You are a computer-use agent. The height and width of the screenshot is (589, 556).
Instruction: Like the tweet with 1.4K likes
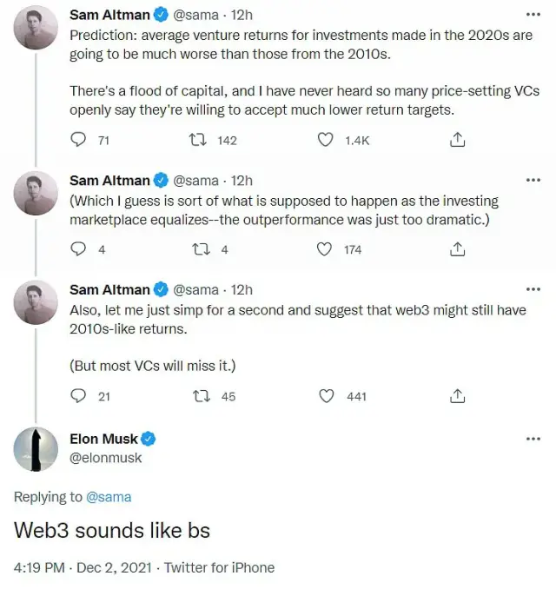tap(326, 140)
